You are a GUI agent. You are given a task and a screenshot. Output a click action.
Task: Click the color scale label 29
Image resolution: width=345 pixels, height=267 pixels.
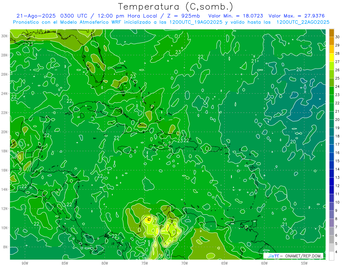click(x=338, y=45)
